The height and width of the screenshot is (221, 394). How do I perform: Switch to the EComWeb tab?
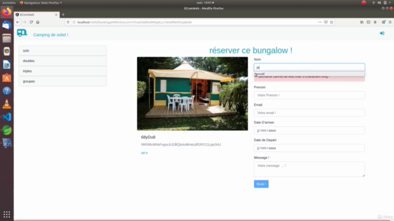coord(37,15)
